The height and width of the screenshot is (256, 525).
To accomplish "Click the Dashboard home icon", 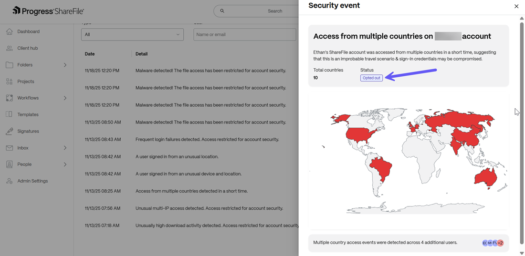I will point(10,31).
